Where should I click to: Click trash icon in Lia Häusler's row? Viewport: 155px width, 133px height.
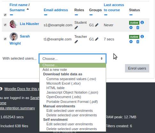coord(138,28)
